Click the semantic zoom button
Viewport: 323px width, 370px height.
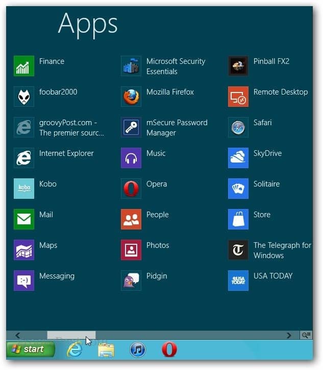pyautogui.click(x=306, y=335)
